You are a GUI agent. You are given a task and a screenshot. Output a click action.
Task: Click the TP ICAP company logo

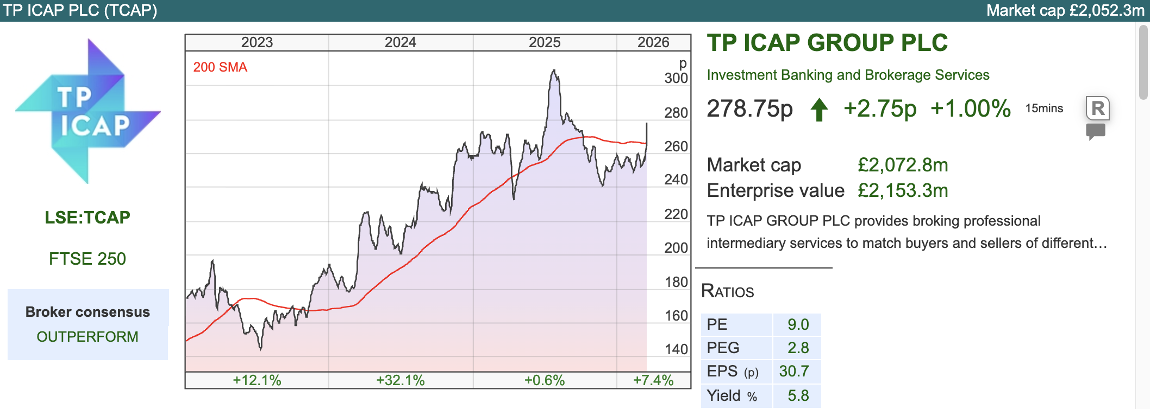[87, 111]
